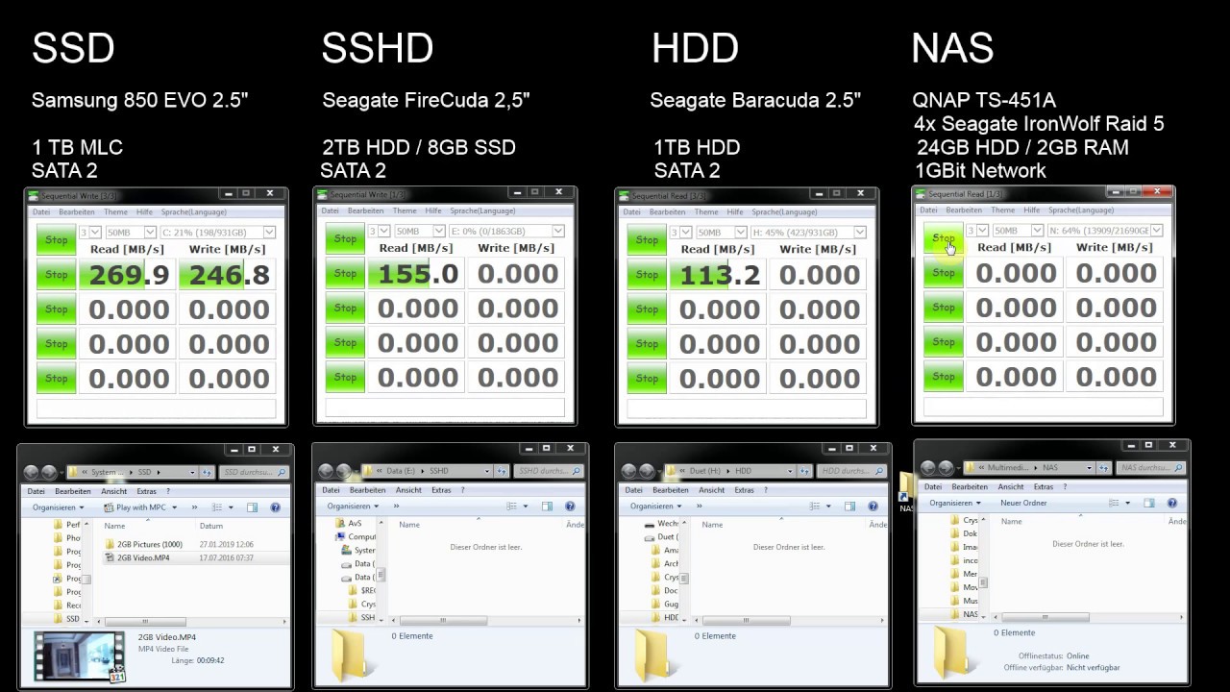Screen dimensions: 1230x692
Task: Click the NAS durchsuchen search field
Action: pos(1152,468)
